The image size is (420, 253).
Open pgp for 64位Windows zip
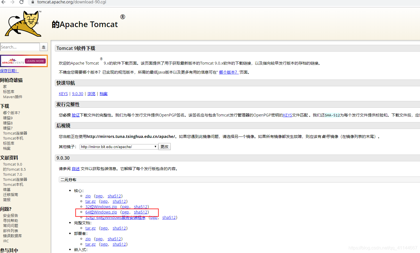pyautogui.click(x=125, y=212)
